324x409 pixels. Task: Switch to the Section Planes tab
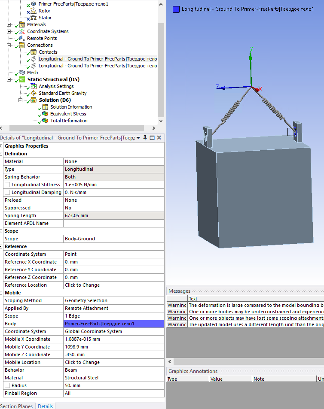click(x=16, y=406)
